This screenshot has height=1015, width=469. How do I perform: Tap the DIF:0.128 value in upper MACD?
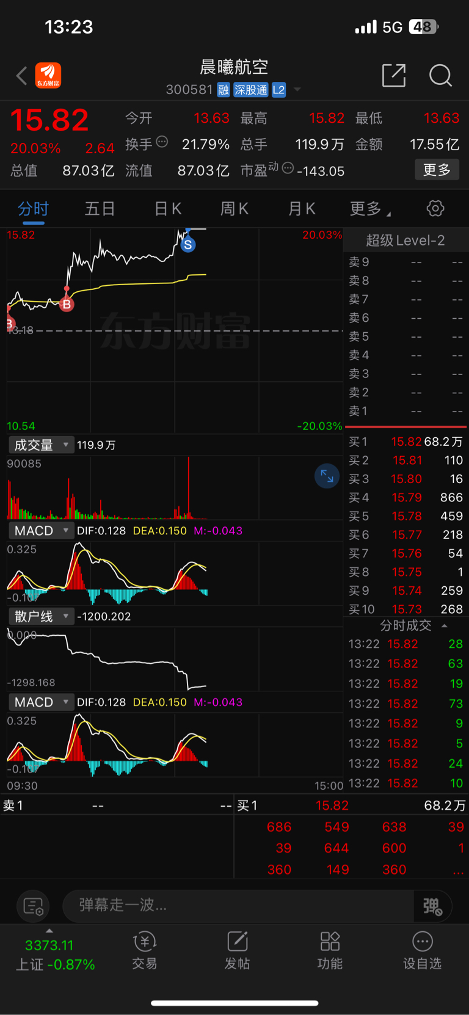(x=101, y=531)
